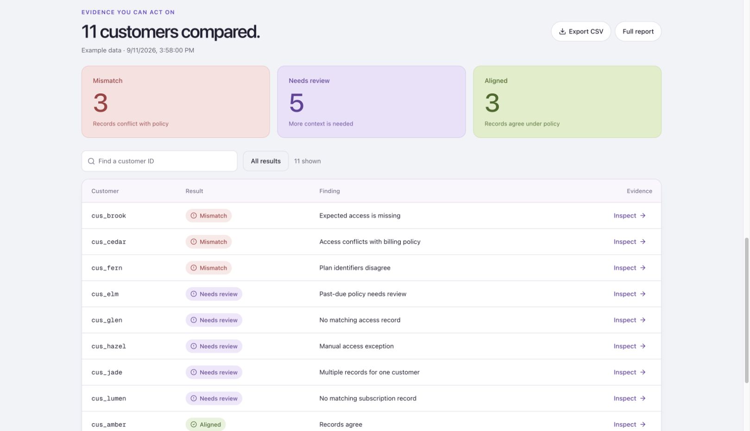The image size is (750, 431).
Task: Select the Needs review summary card
Action: coord(372,102)
